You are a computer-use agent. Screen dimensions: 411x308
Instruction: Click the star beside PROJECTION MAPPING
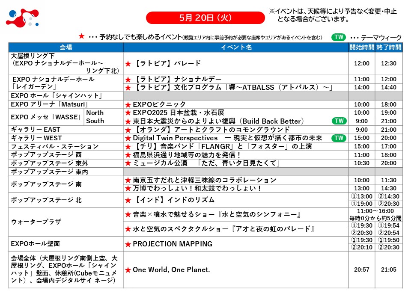point(128,244)
